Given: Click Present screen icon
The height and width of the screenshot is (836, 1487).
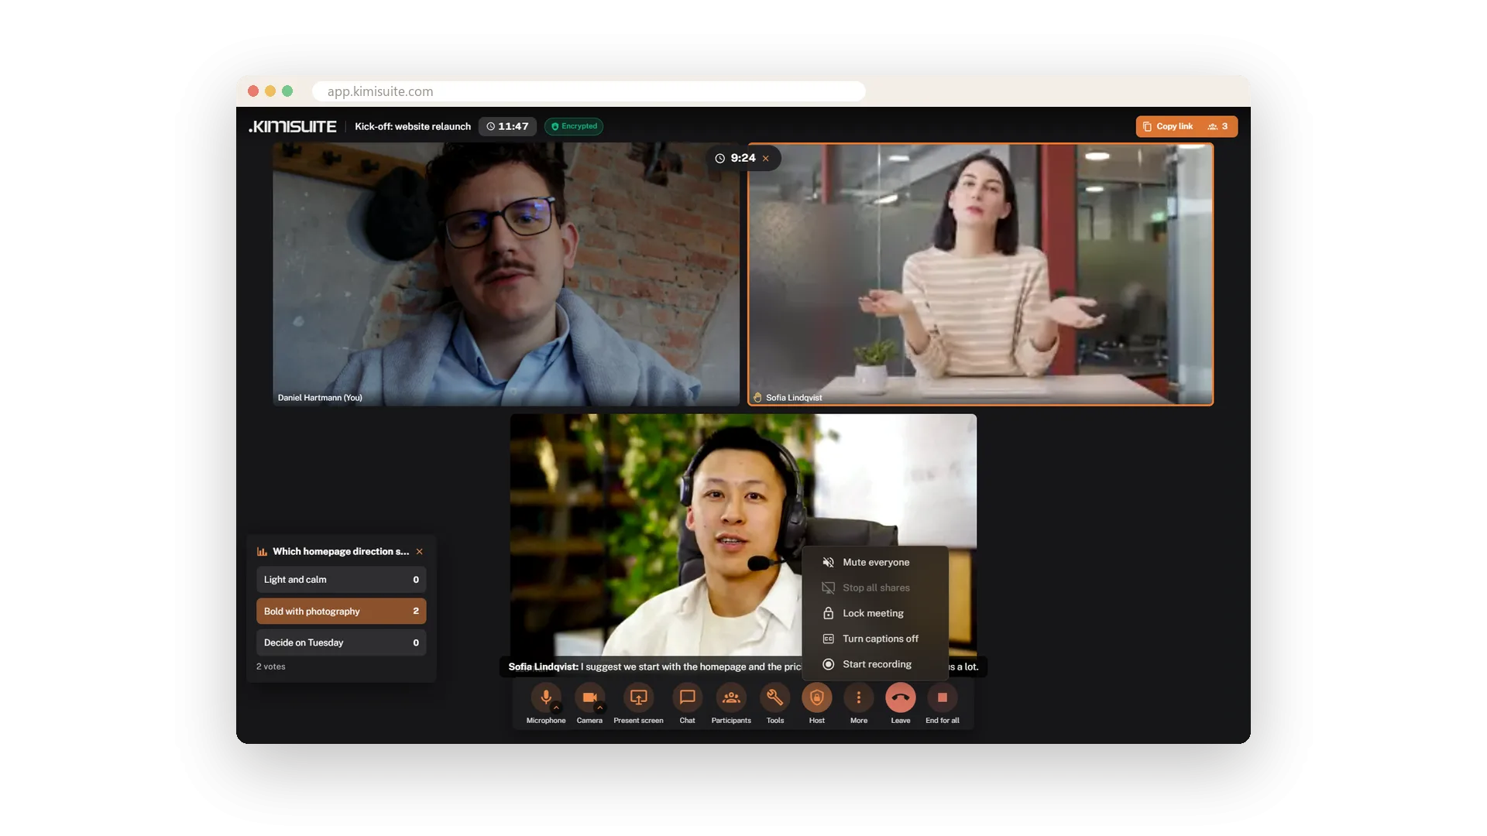Looking at the screenshot, I should click(x=638, y=697).
